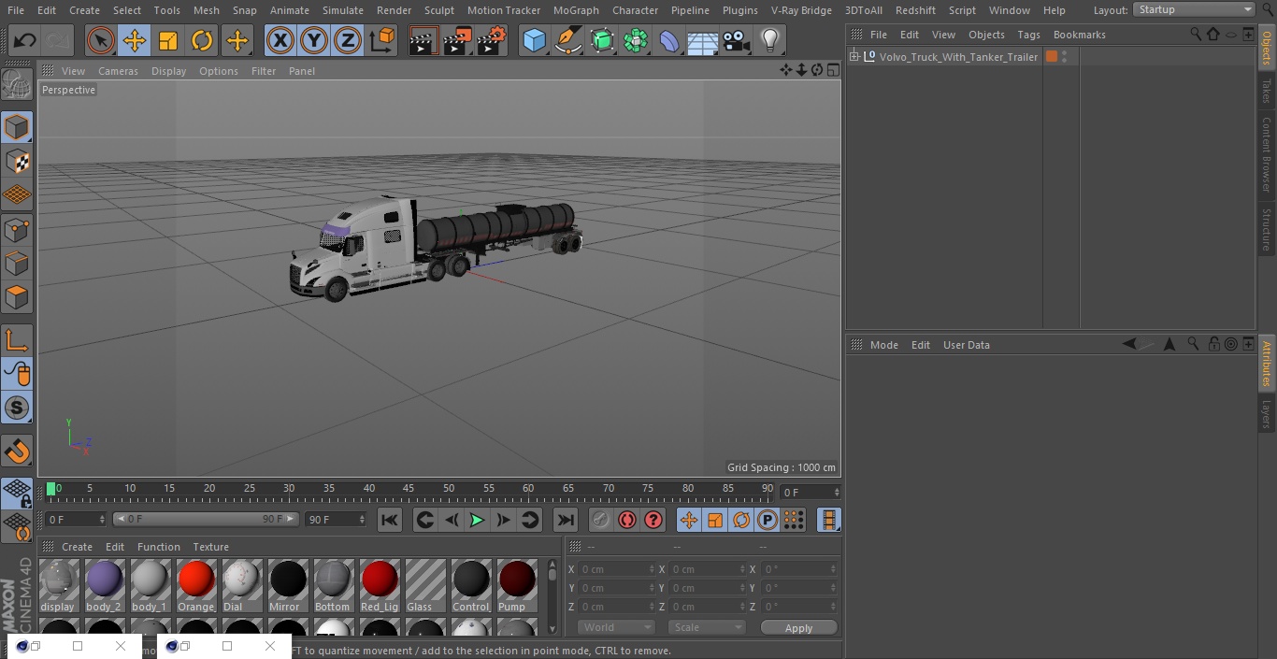Open the material manager Create menu
1277x659 pixels.
click(78, 547)
